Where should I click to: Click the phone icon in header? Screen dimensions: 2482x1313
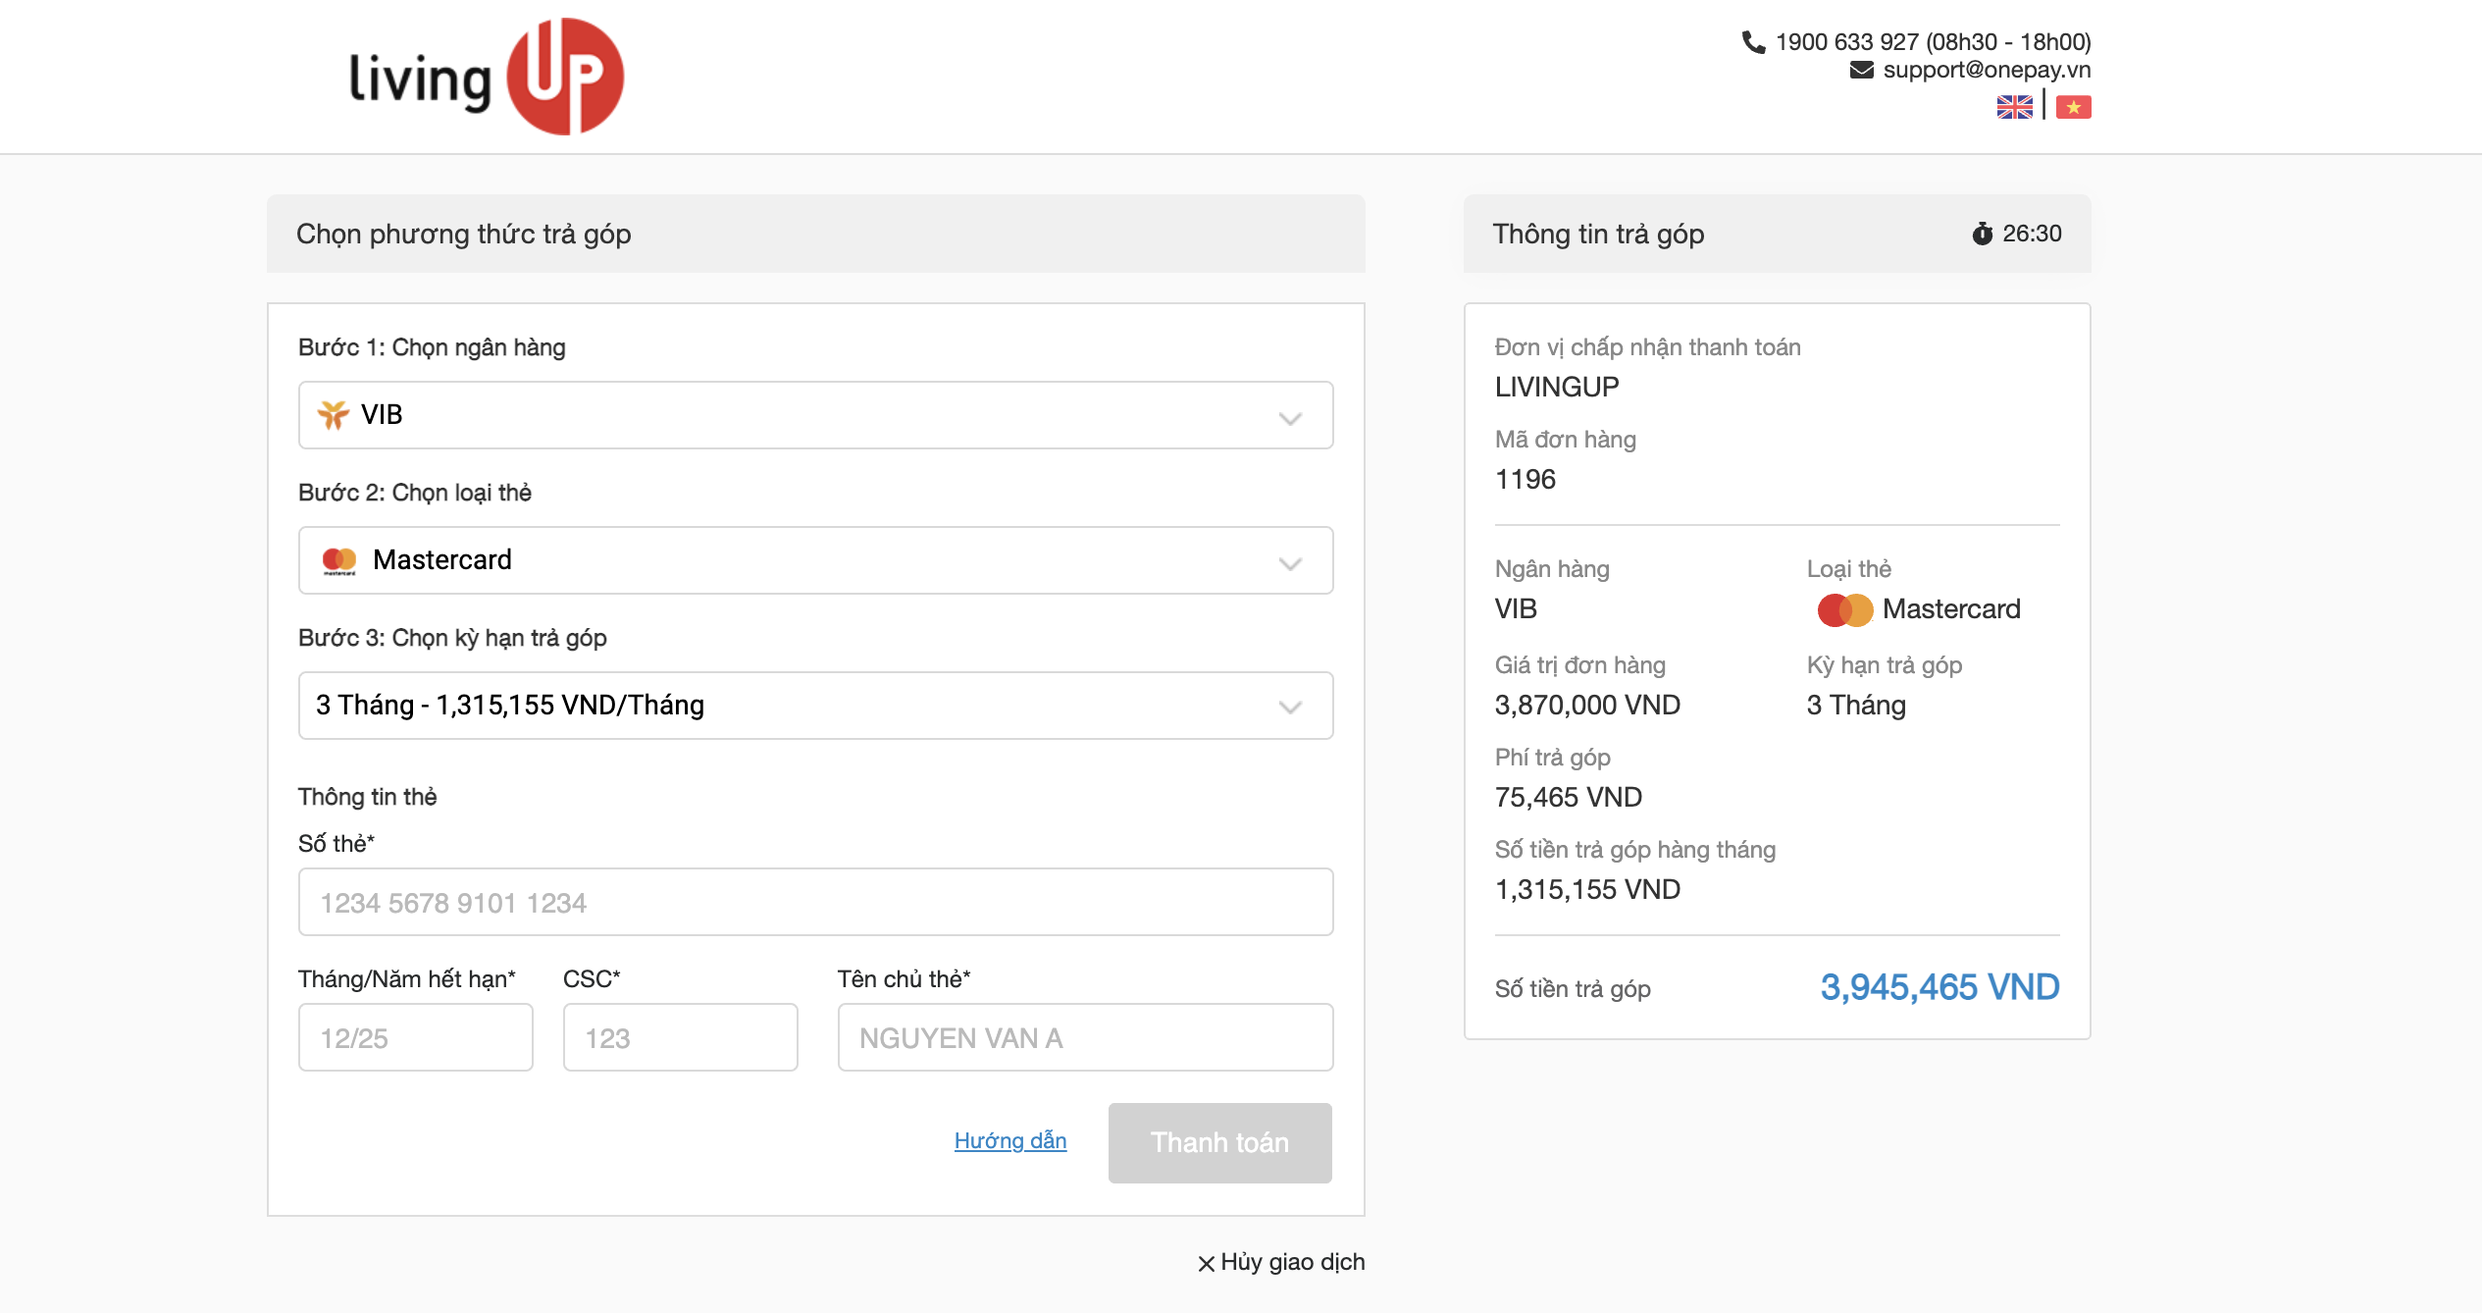click(1753, 42)
